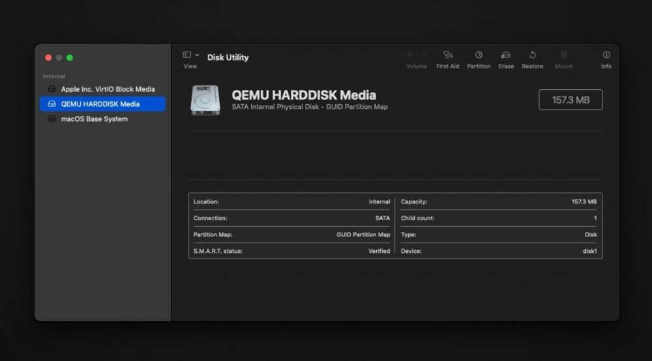Add a volume with the plus icon
The height and width of the screenshot is (361, 652).
tap(409, 55)
